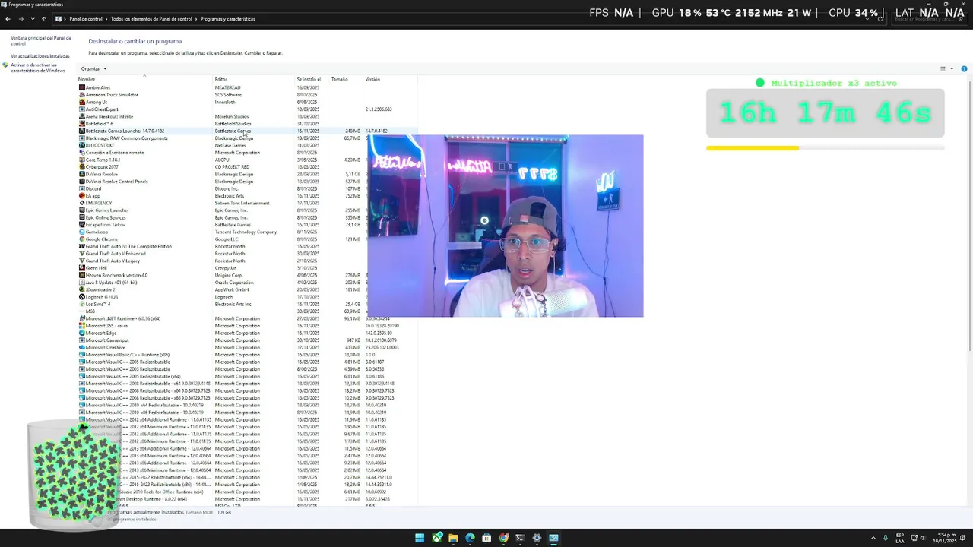Open recent locations dropdown arrow
Screen dimensions: 973x547
(x=32, y=19)
